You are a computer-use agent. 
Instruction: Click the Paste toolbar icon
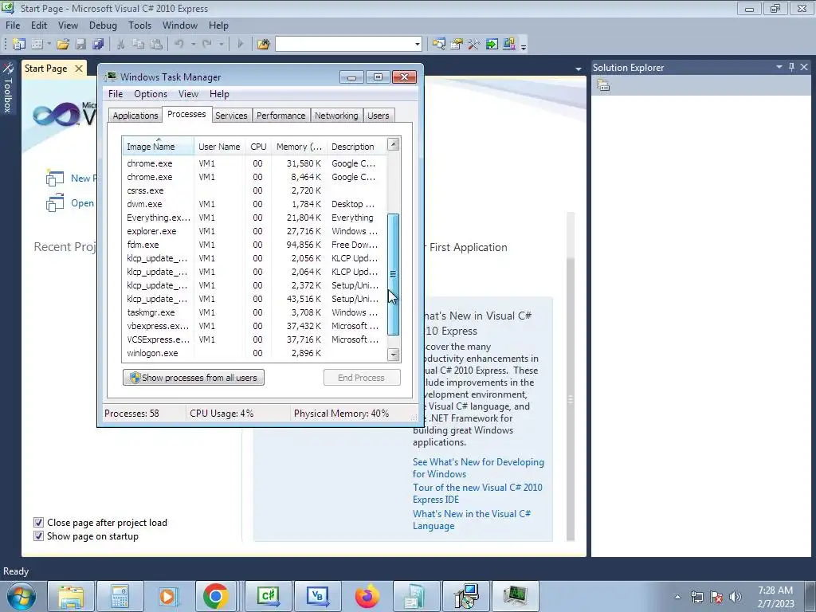156,45
